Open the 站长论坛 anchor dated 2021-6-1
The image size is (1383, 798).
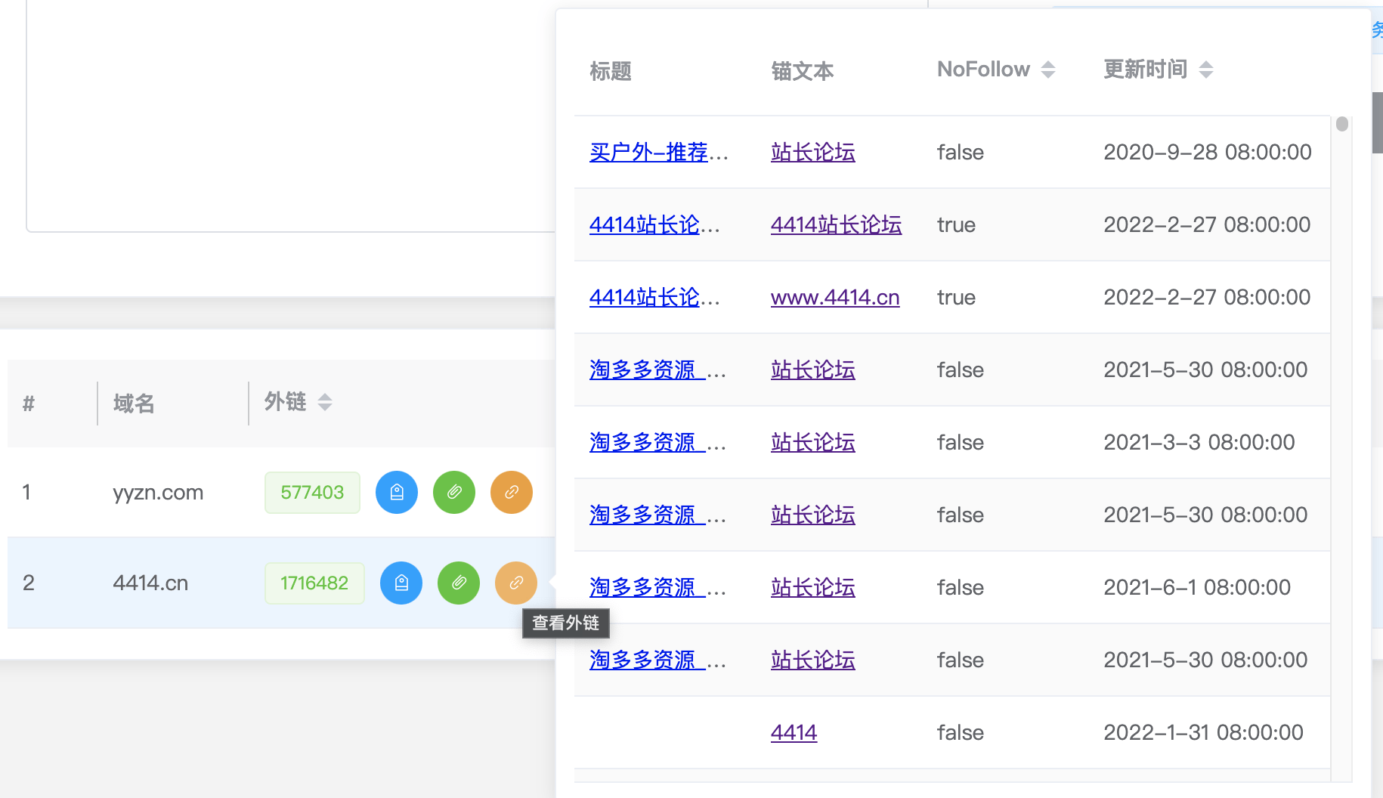[x=813, y=588]
